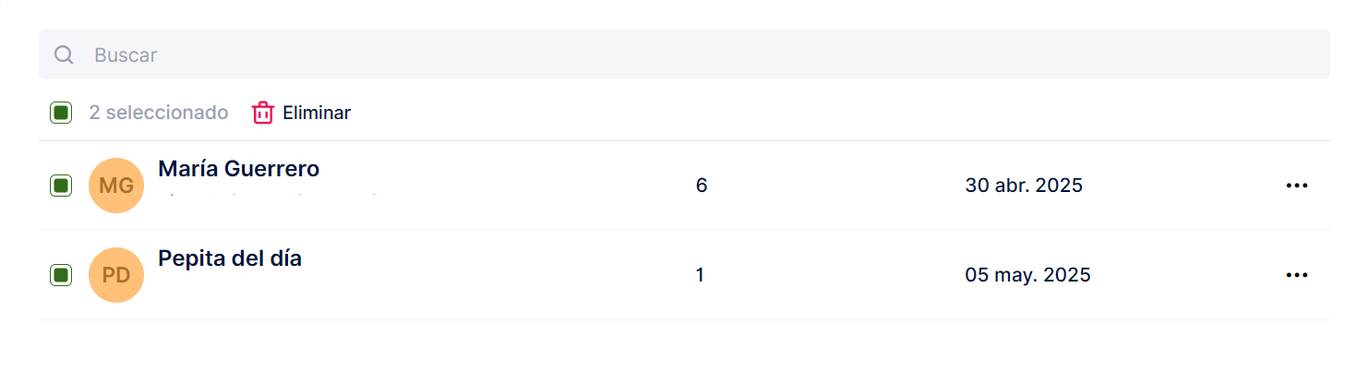The image size is (1357, 372).
Task: Open the three-dot menu for María Guerrero
Action: 1297,186
